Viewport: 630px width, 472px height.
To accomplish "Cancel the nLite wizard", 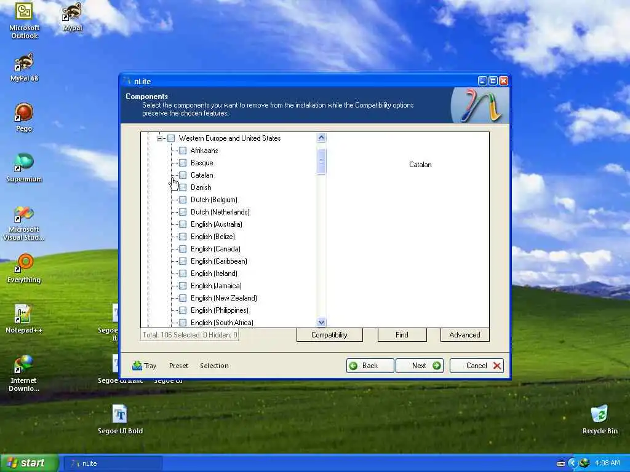I will [477, 366].
